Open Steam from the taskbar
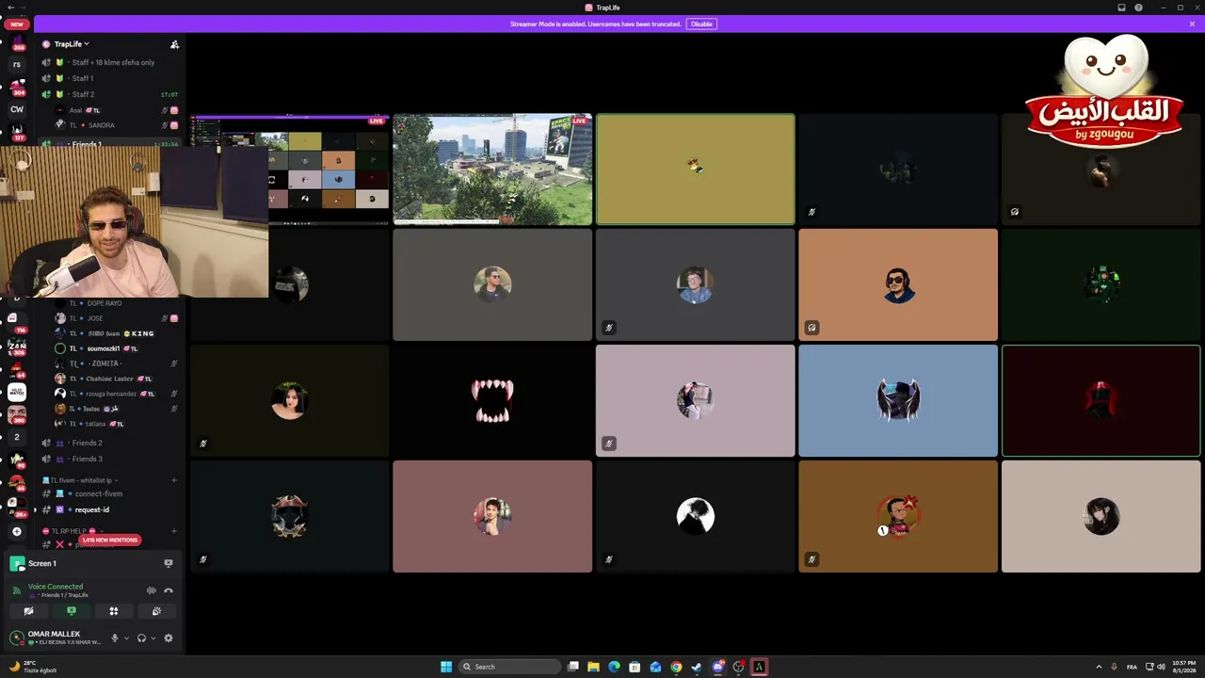The height and width of the screenshot is (678, 1205). tap(697, 667)
